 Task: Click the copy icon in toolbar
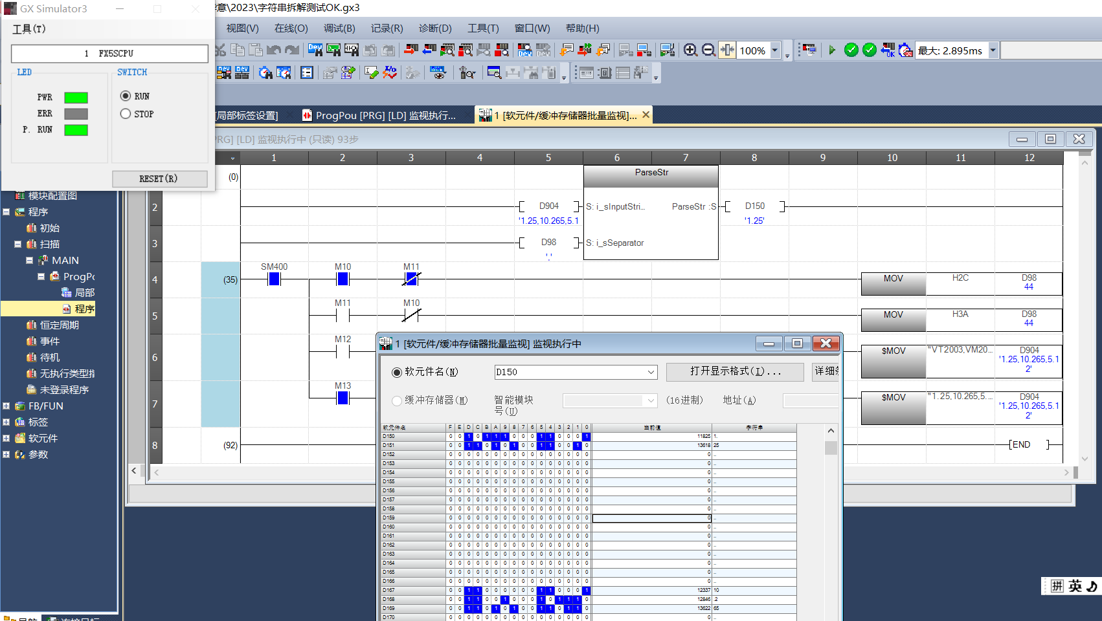tap(238, 50)
